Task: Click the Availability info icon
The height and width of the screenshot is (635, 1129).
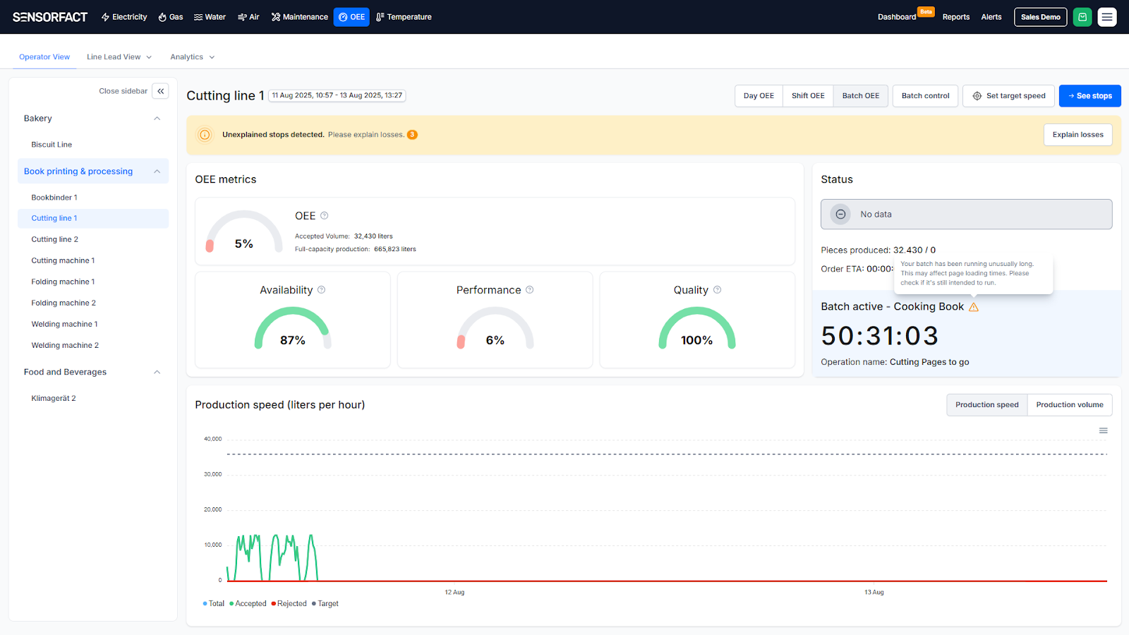Action: click(322, 290)
